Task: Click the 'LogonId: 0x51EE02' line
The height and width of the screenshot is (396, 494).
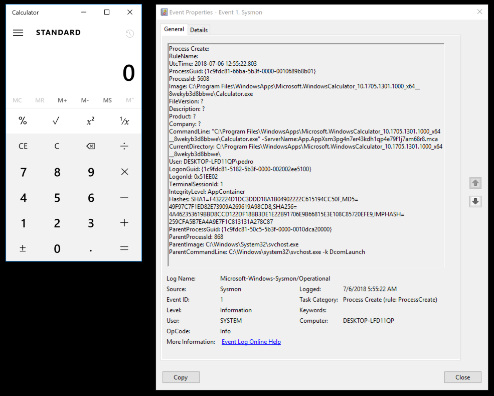Action: [x=194, y=177]
